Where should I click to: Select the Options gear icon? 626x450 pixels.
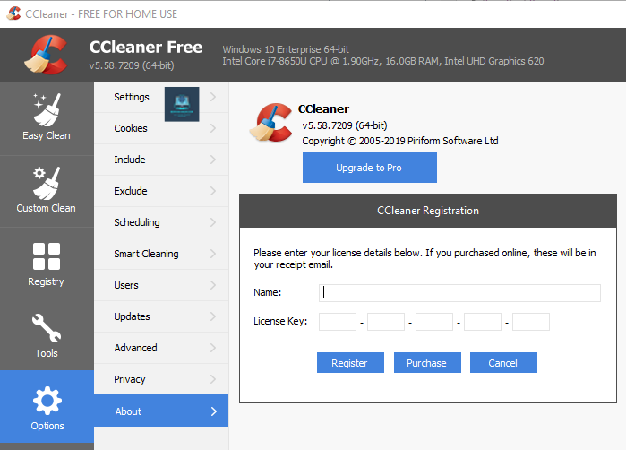click(47, 400)
